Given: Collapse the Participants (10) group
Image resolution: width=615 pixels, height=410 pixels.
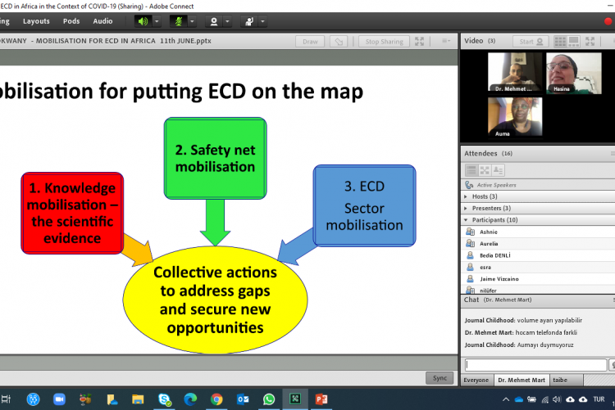Looking at the screenshot, I should (467, 220).
